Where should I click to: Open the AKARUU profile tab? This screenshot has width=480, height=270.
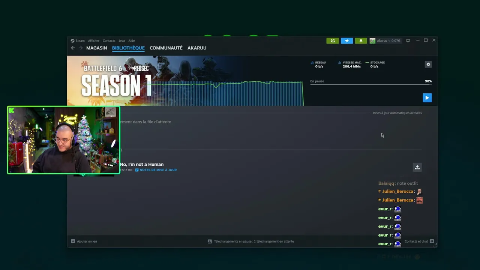pyautogui.click(x=197, y=48)
